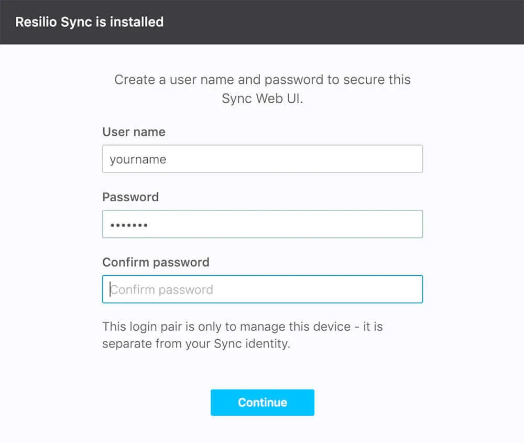Click the "Confirm password" field label
524x443 pixels.
pyautogui.click(x=156, y=262)
